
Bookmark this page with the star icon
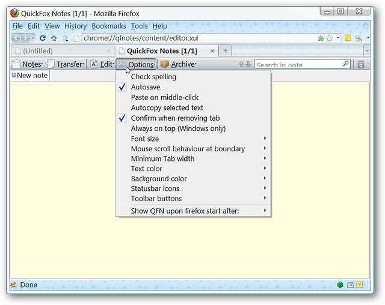click(330, 38)
